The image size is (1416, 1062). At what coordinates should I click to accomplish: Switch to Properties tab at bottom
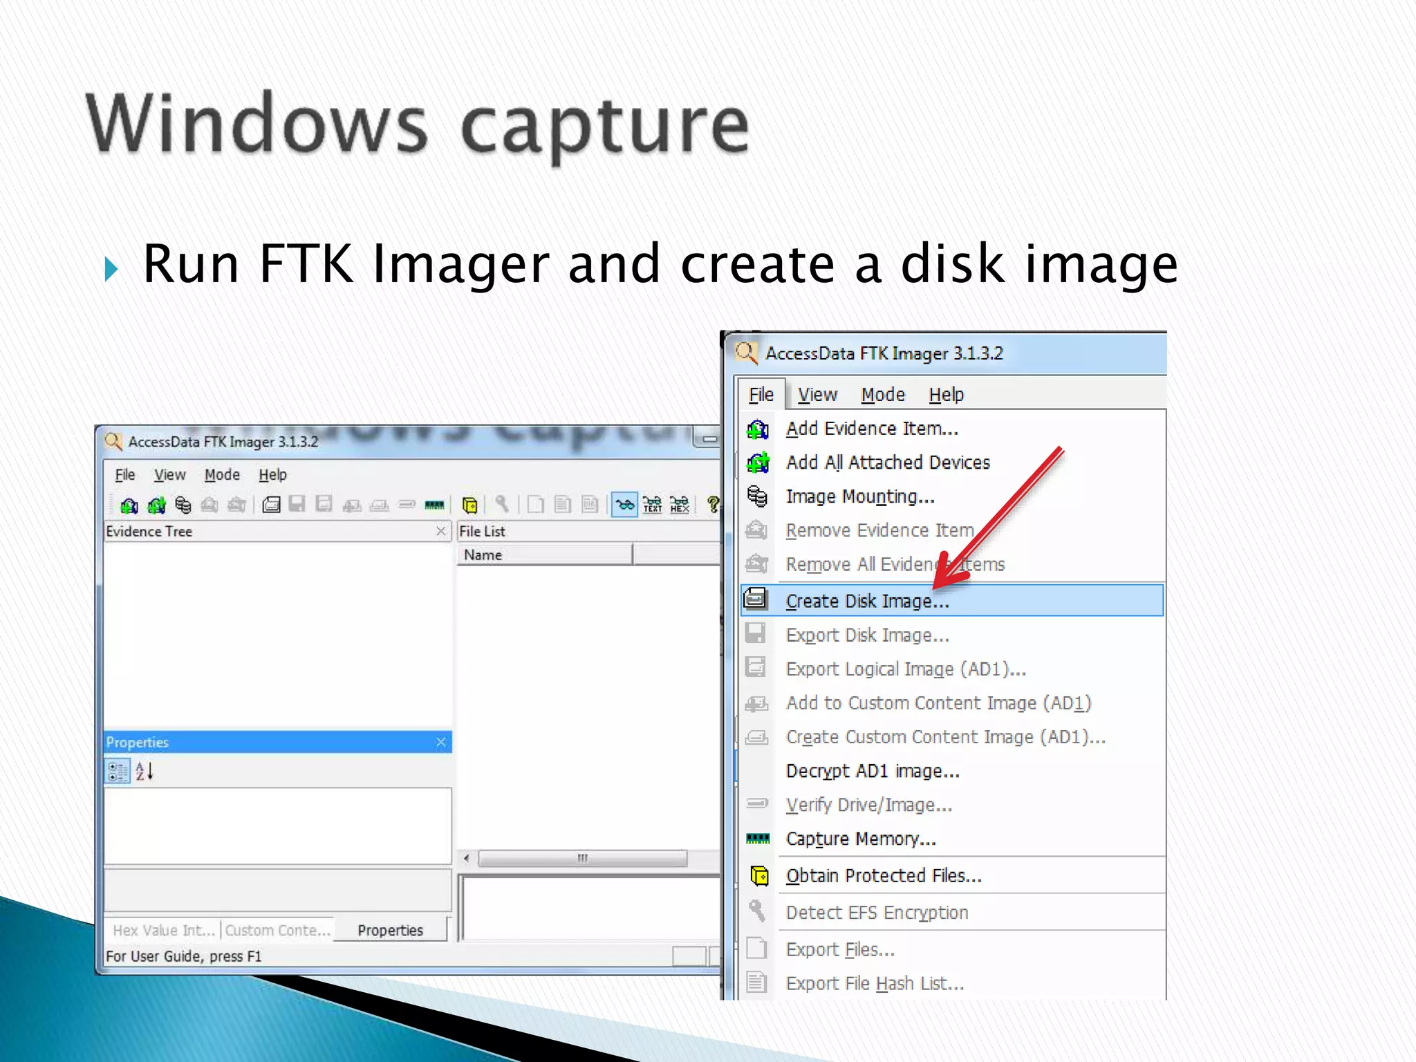click(391, 931)
